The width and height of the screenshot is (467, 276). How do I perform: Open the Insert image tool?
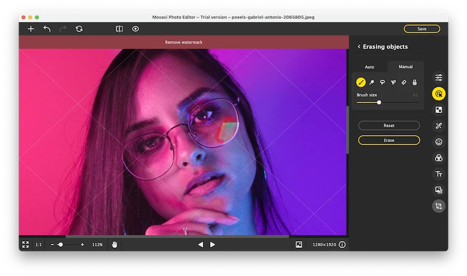click(x=439, y=190)
